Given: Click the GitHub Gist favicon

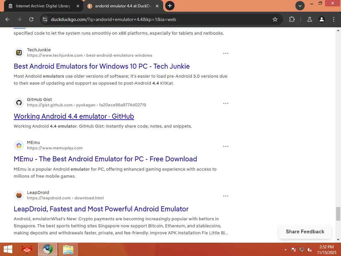Looking at the screenshot, I should 19,102.
